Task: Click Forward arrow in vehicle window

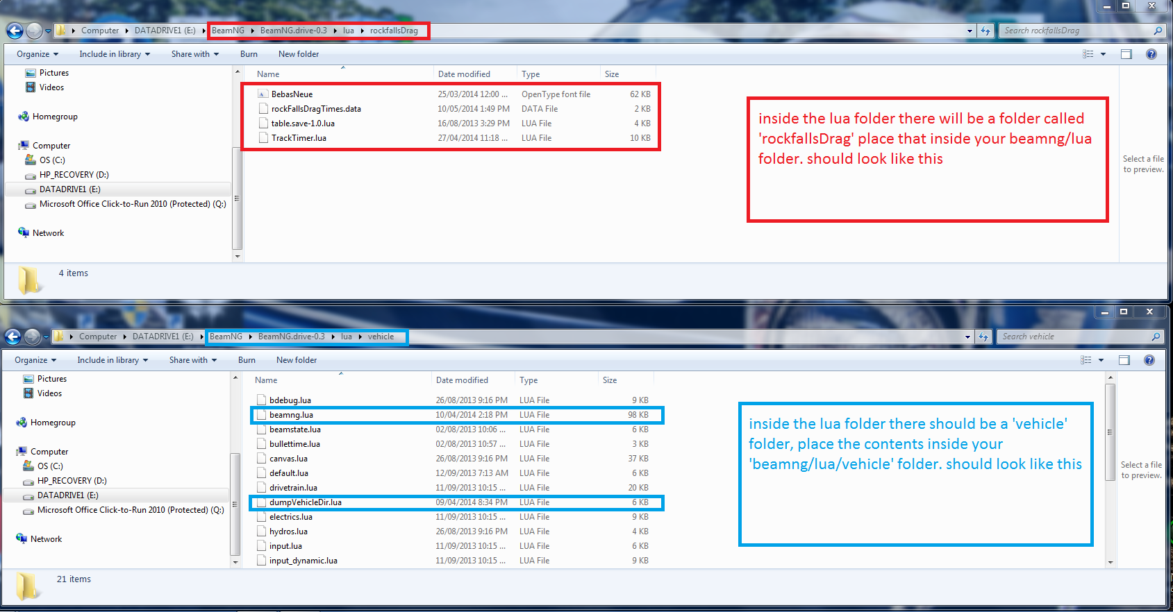Action: point(32,337)
